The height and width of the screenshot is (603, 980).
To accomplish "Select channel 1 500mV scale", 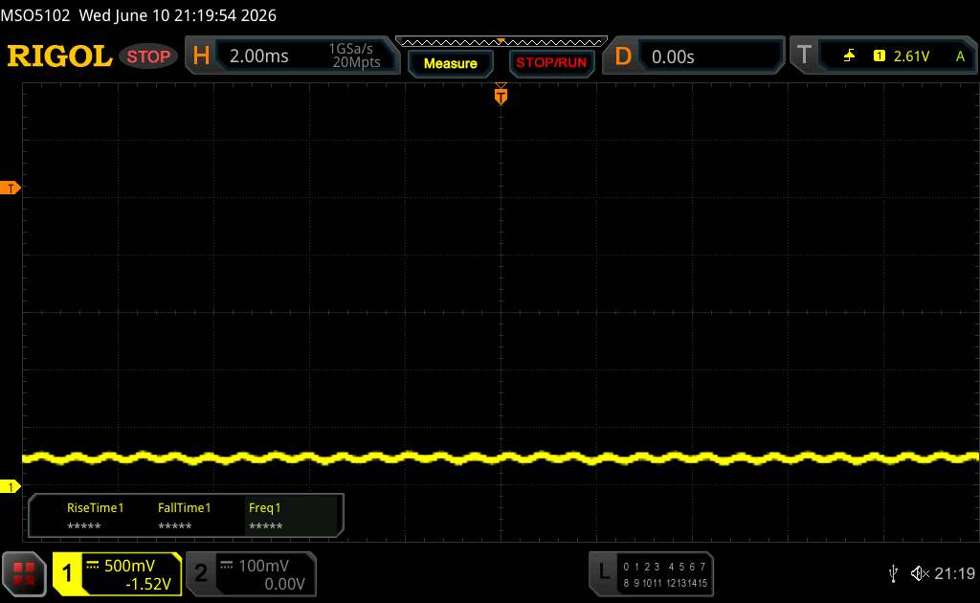I will (129, 566).
